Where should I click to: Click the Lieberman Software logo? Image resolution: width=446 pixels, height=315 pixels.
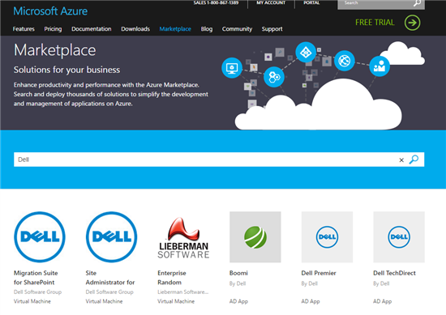click(x=183, y=237)
